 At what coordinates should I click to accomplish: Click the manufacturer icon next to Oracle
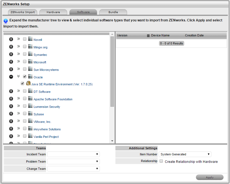(30, 76)
